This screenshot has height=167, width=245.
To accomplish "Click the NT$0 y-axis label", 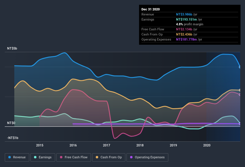I will (x=11, y=123).
